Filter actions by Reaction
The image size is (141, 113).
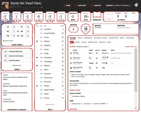[102, 42]
